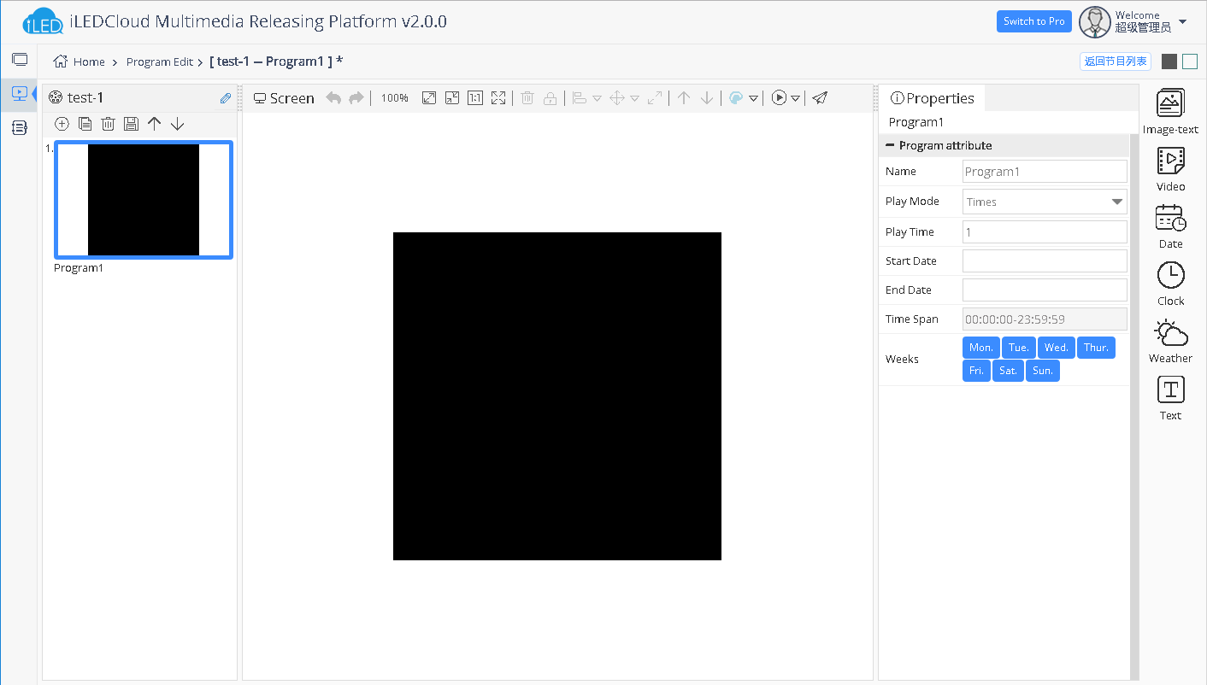Toggle Thur. in Weeks
The width and height of the screenshot is (1207, 685).
coord(1096,348)
